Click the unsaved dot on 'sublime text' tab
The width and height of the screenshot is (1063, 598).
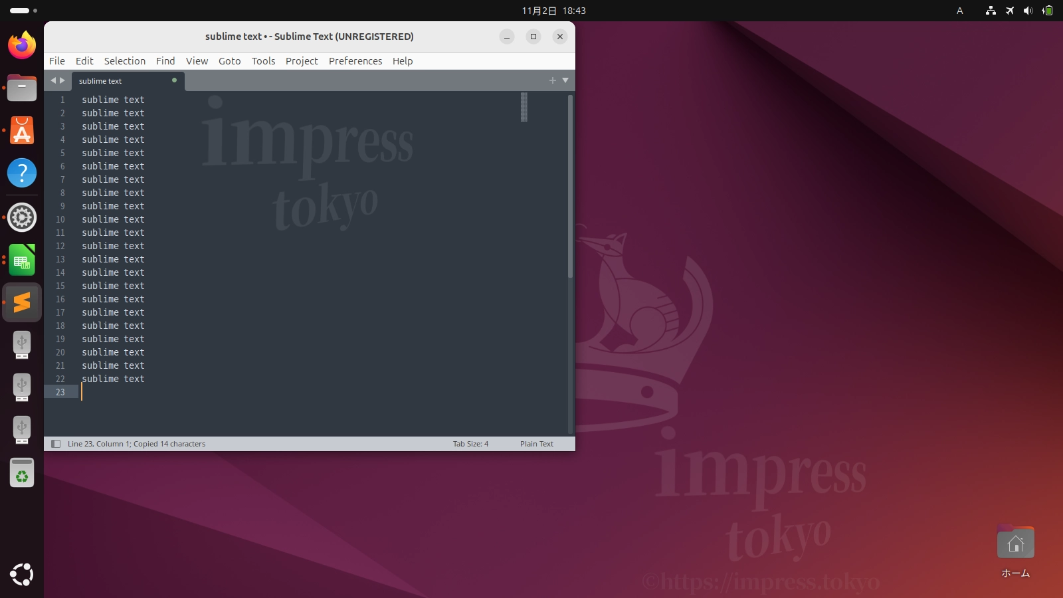(x=174, y=80)
